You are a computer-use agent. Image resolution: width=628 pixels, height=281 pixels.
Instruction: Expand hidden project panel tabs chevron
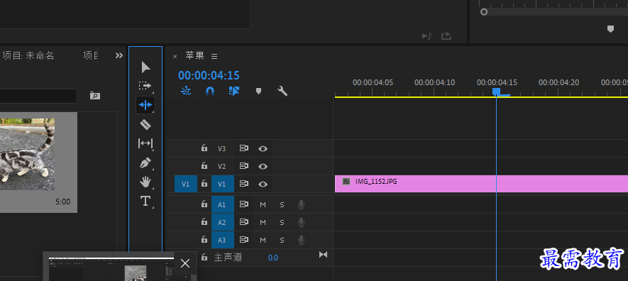coord(119,55)
